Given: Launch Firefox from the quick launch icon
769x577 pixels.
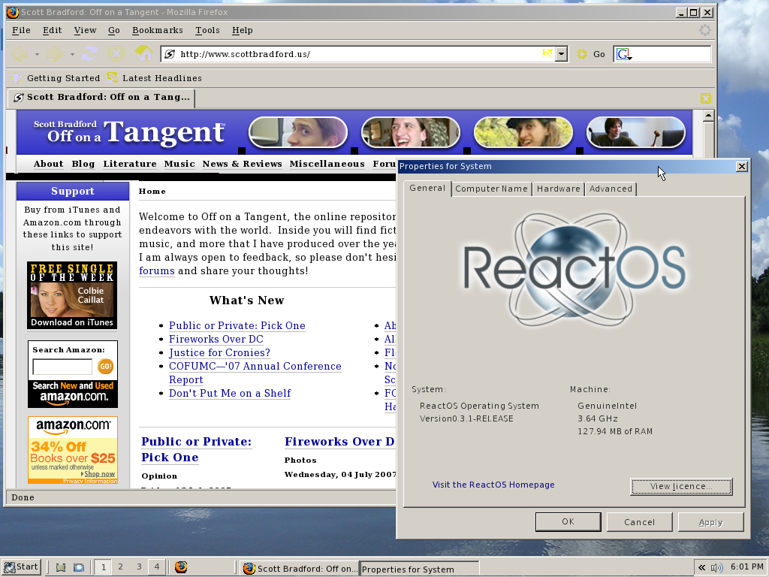Looking at the screenshot, I should click(x=181, y=567).
